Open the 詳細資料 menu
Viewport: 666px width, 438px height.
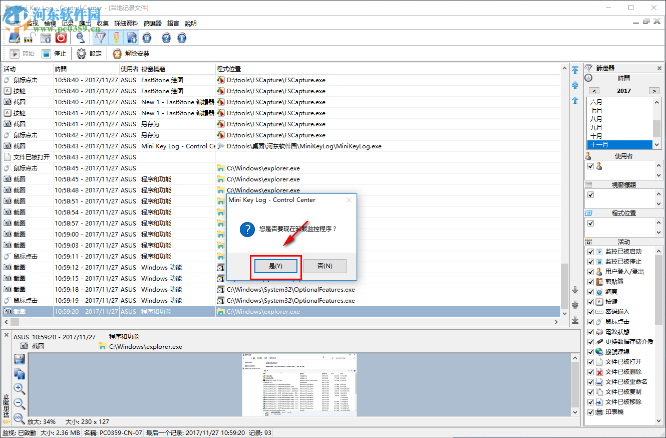coord(126,23)
